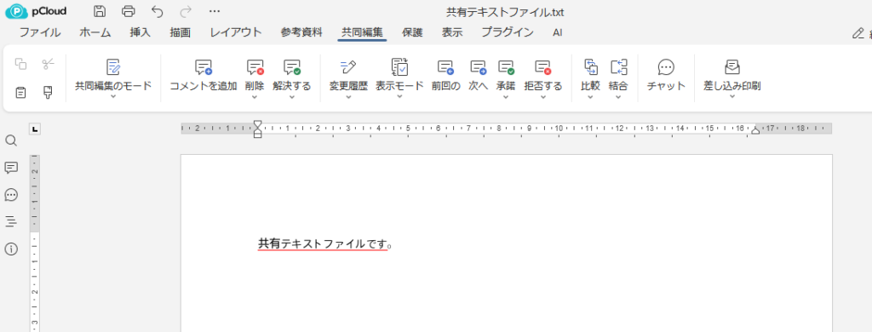This screenshot has height=332, width=872.
Task: Click the Copy icon in the ribbon
Action: tap(20, 64)
